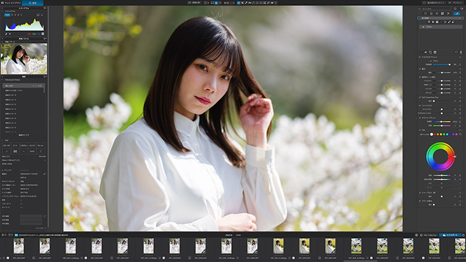Viewport: 466px width, 262px height.
Task: Toggle highlight clipping sun icon under histogram
Action: (x=10, y=34)
